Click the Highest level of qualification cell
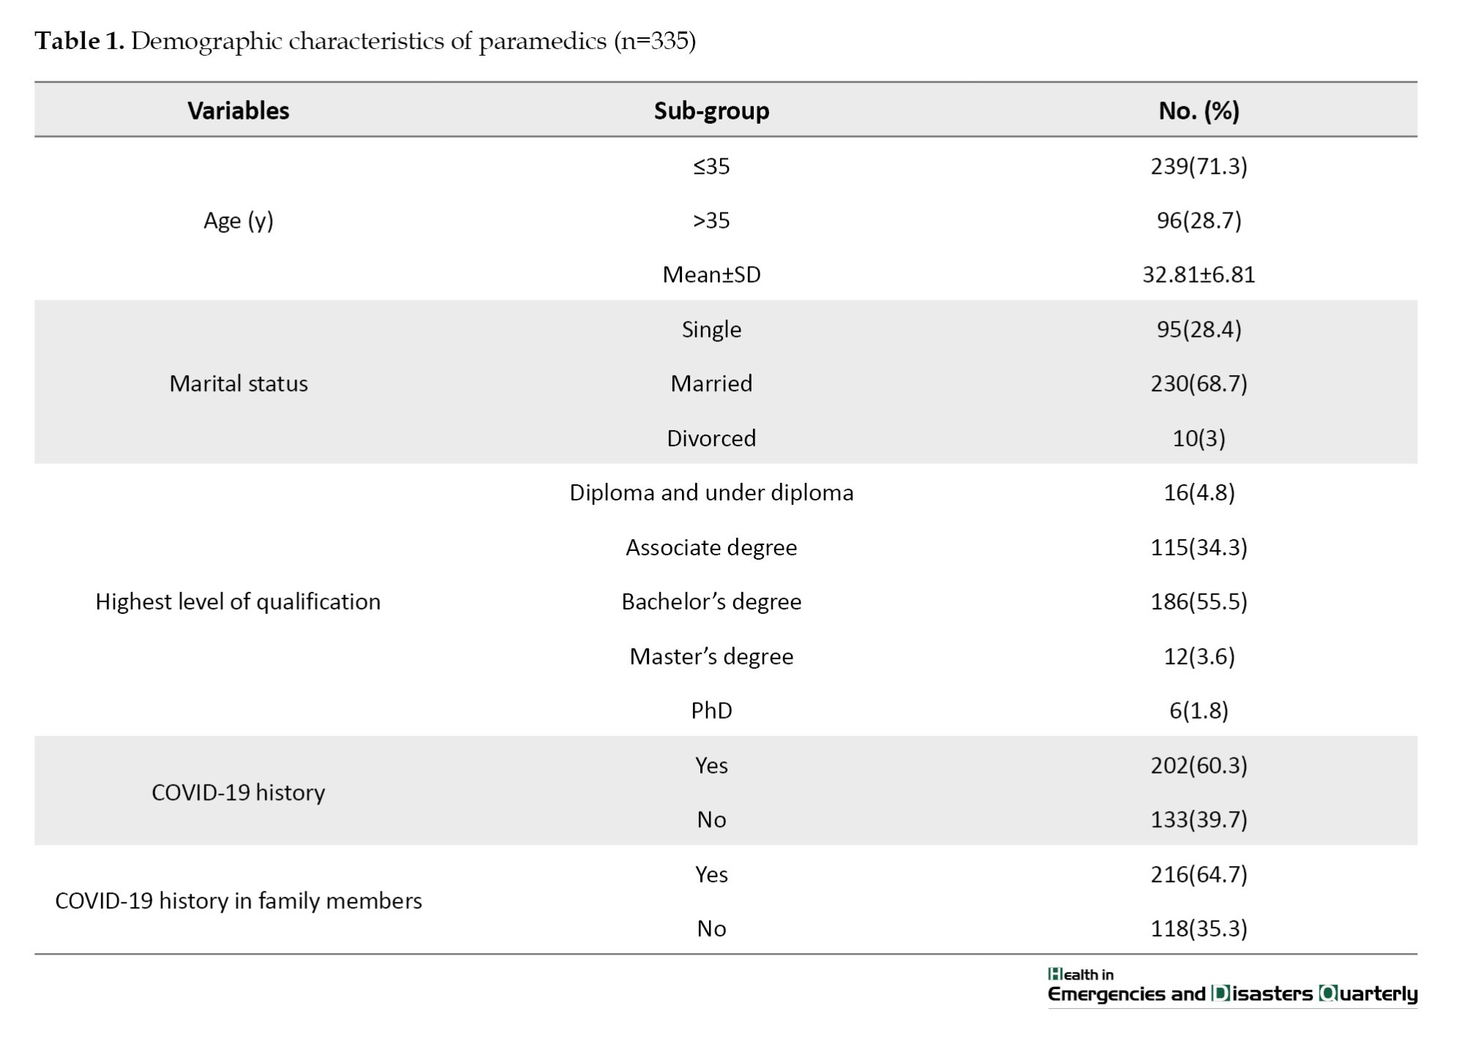 [x=238, y=601]
